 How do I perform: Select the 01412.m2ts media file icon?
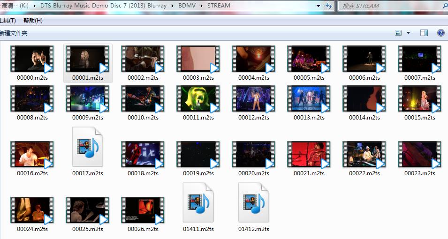click(253, 202)
